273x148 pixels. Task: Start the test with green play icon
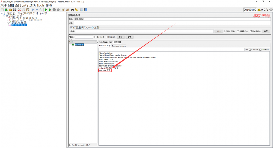coord(46,10)
